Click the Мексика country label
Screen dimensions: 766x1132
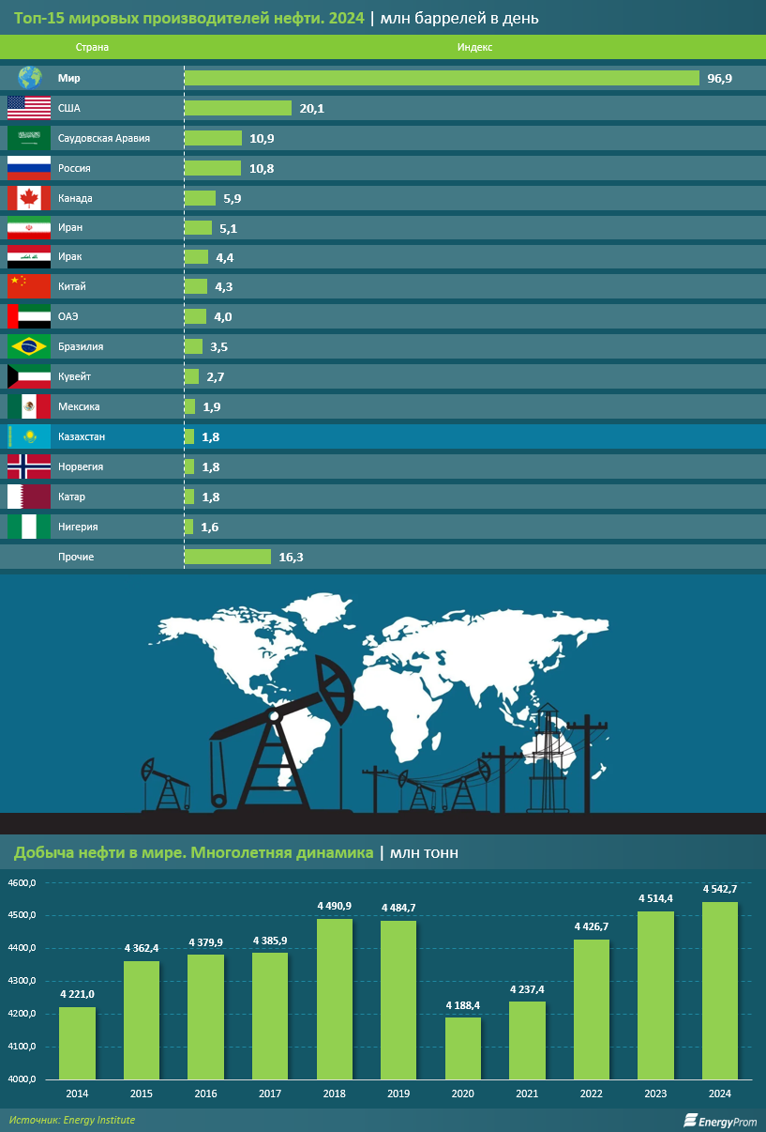tap(79, 406)
